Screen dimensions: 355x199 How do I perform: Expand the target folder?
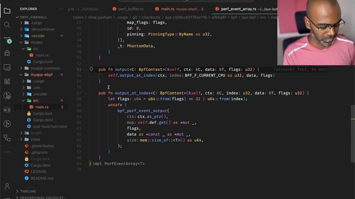click(21, 133)
